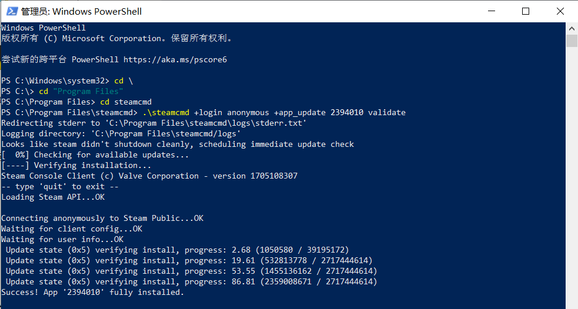Click the 'Checking for available updates' line
578x309 pixels.
tap(95, 155)
